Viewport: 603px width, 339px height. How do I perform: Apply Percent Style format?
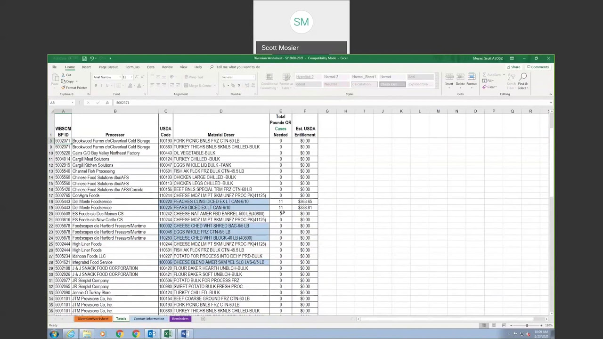[x=232, y=85]
